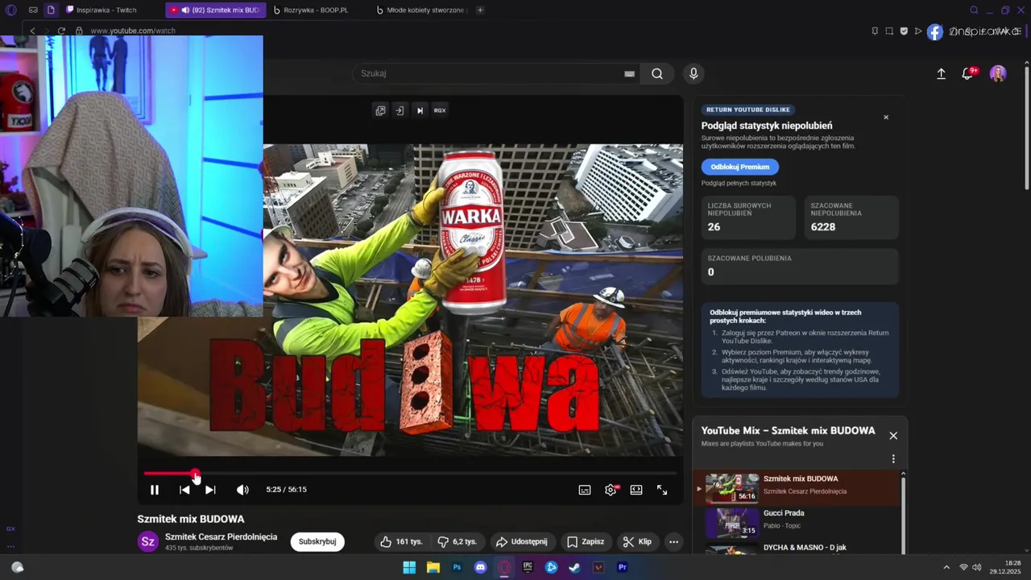Open YouTube notifications bell
This screenshot has height=580, width=1031.
point(967,74)
